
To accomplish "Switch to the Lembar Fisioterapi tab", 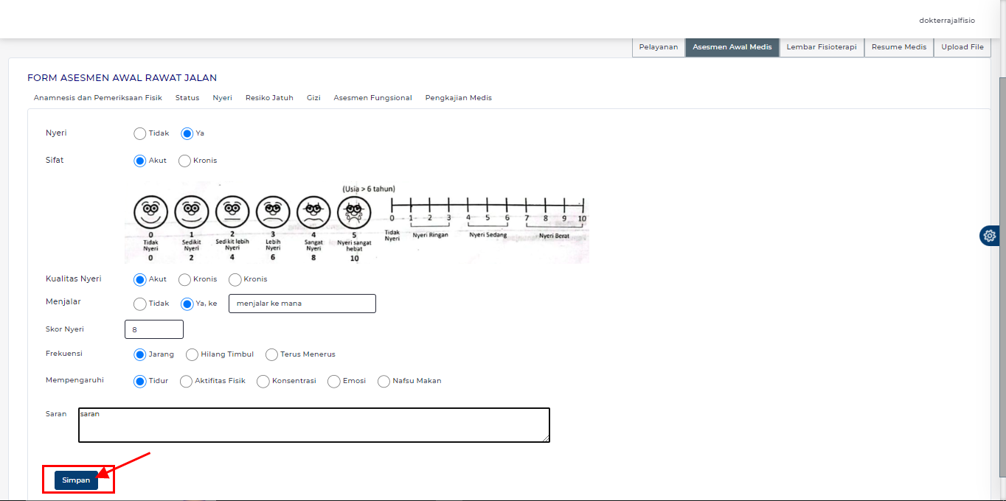I will coord(821,46).
